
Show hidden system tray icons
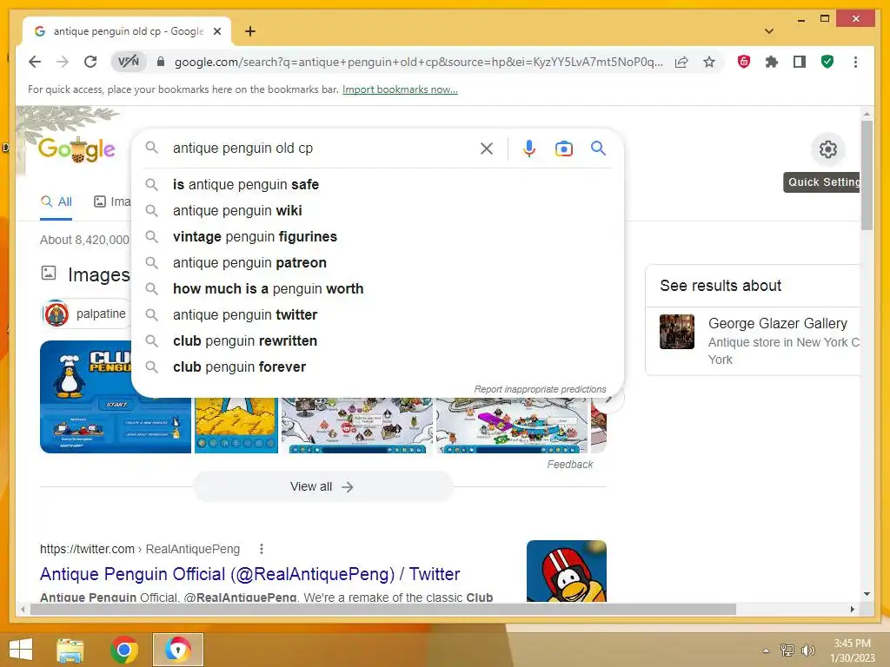click(766, 650)
